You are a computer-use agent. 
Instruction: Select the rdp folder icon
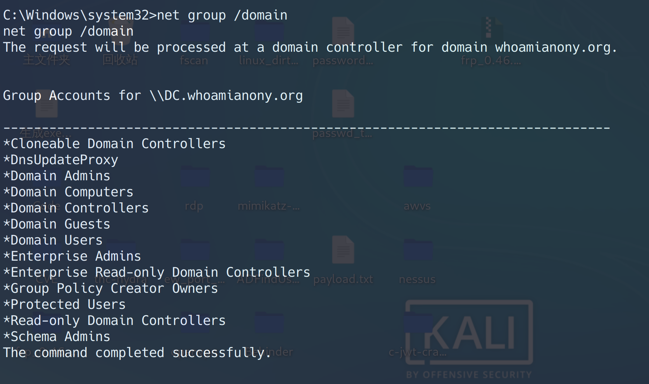pyautogui.click(x=194, y=178)
